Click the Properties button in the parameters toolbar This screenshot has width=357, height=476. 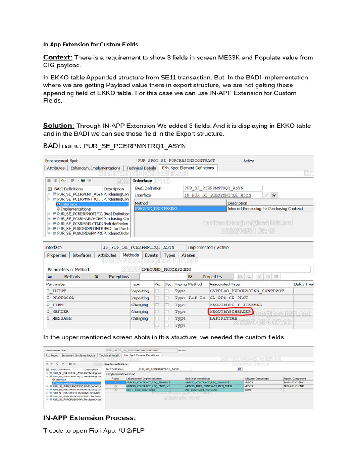pos(211,277)
